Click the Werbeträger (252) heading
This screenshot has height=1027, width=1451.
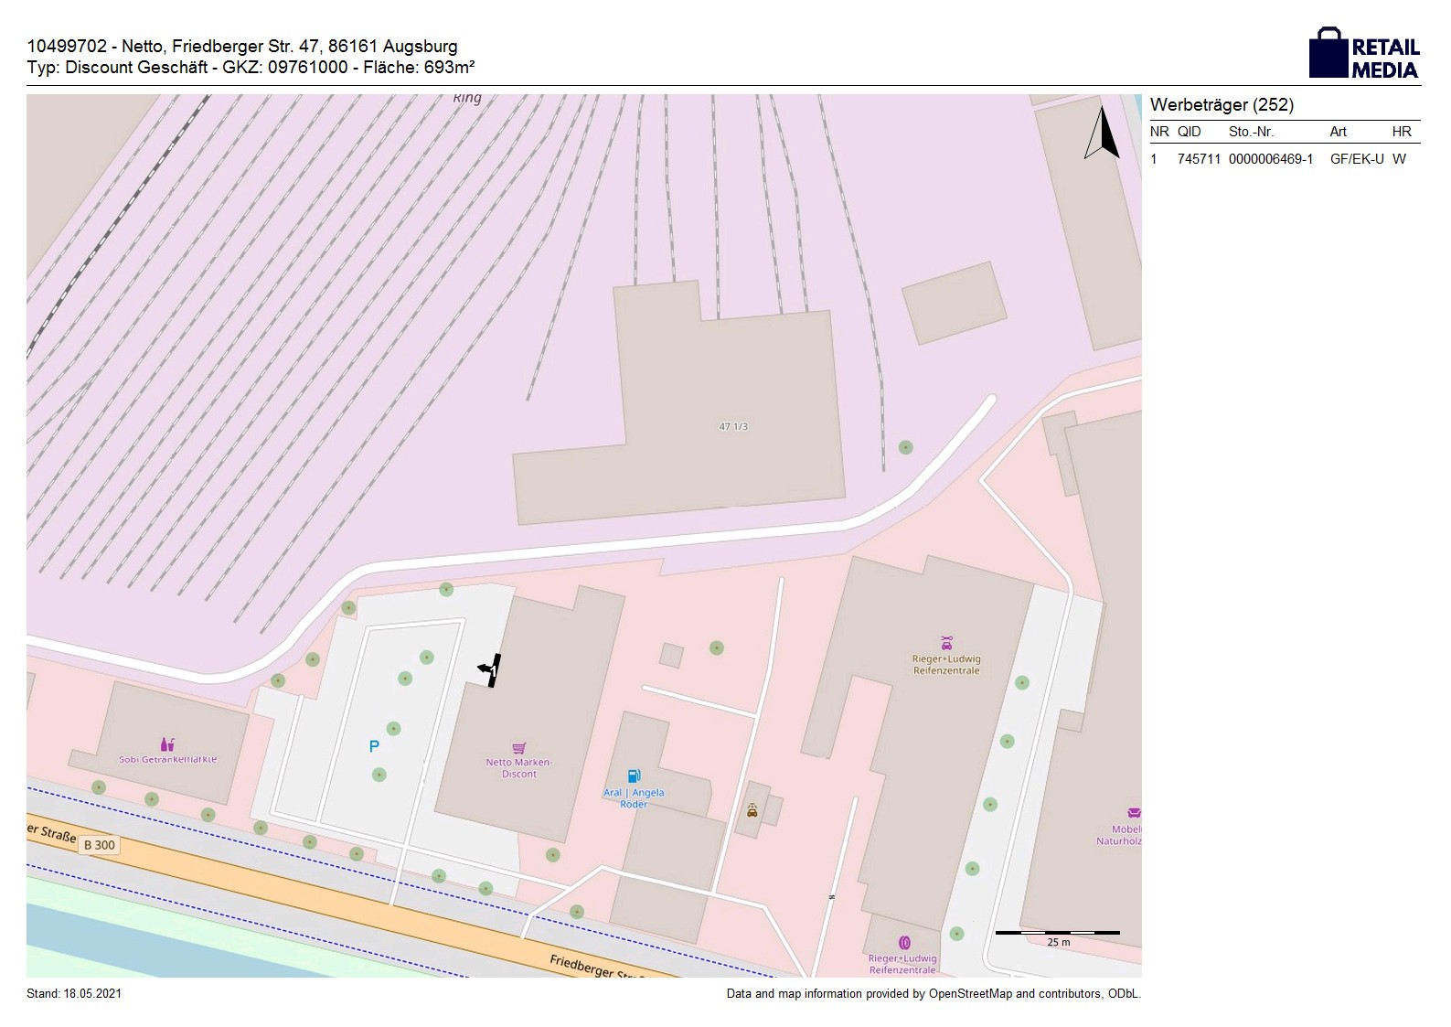click(1222, 105)
